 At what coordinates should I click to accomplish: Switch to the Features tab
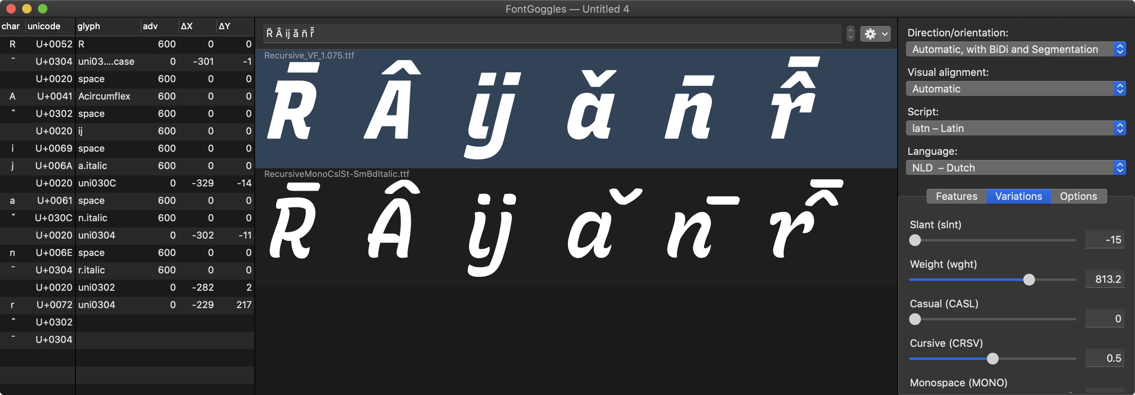coord(956,196)
